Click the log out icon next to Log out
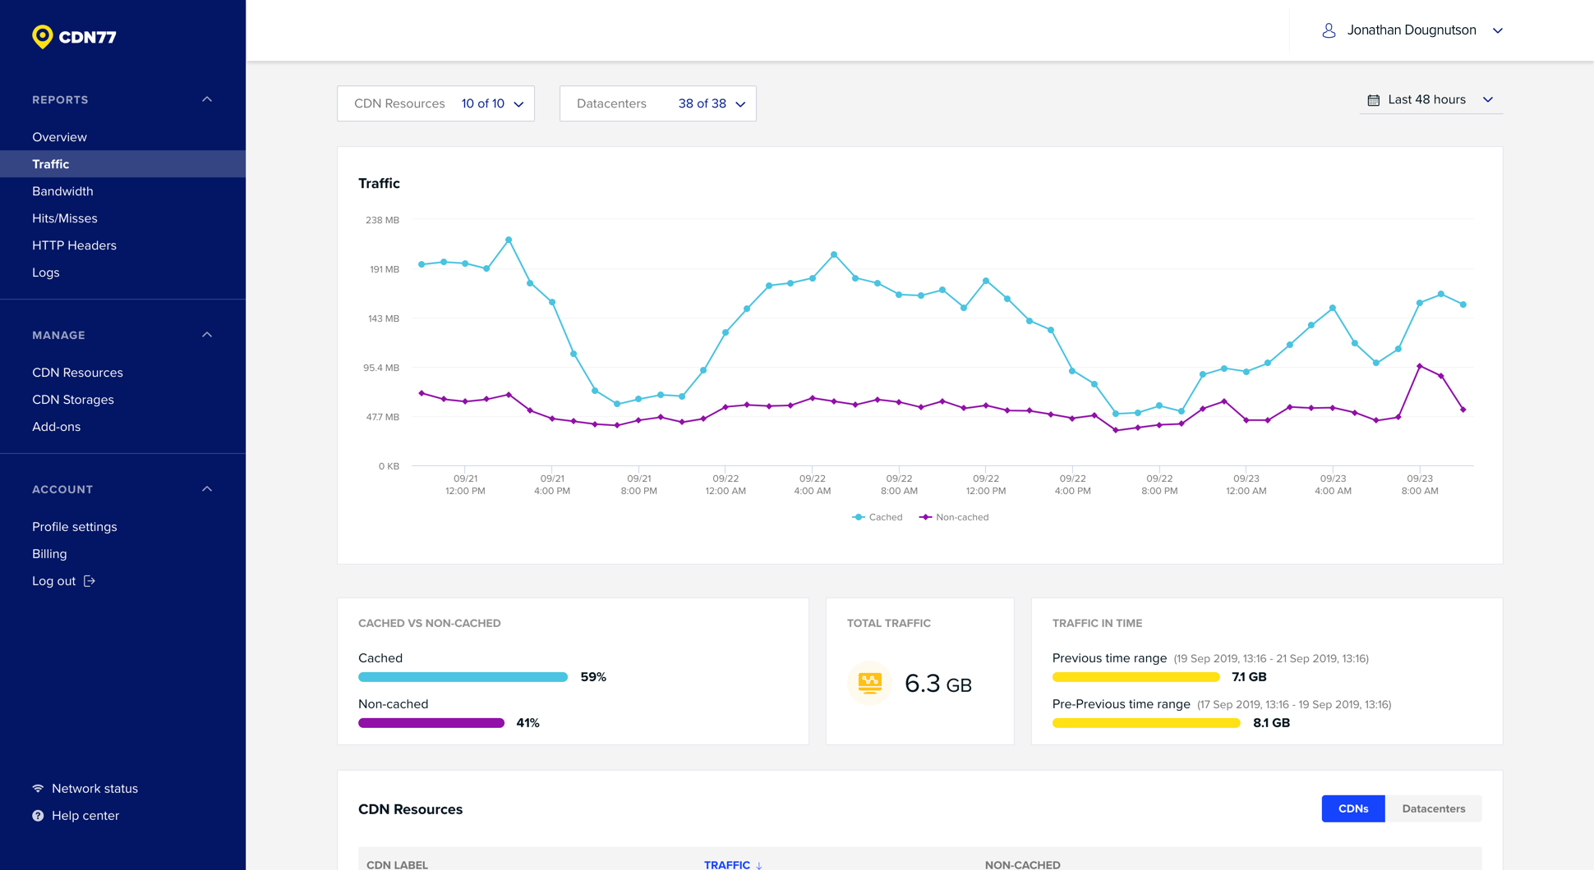 point(90,580)
